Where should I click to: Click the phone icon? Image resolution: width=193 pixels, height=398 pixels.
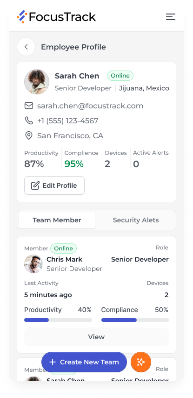29,121
